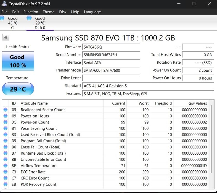
Task: Click the Current column header
Action: click(115, 103)
